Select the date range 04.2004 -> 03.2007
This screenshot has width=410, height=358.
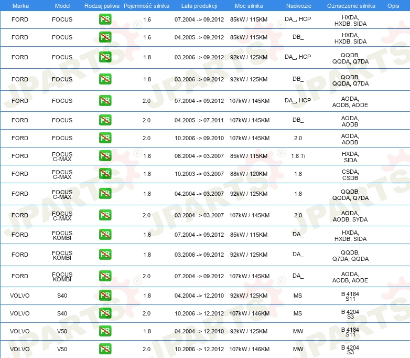[x=199, y=194]
